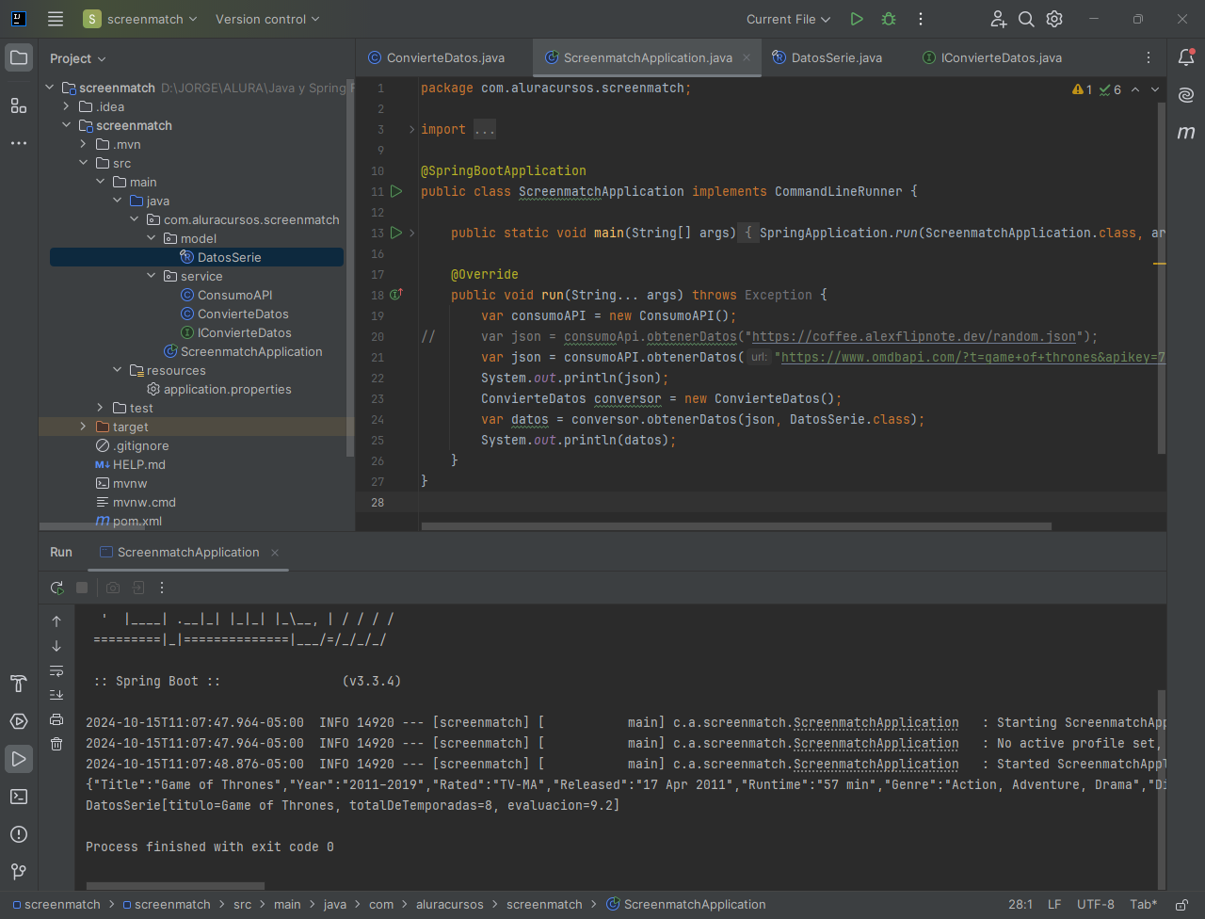This screenshot has height=919, width=1205.
Task: Select application.properties file
Action: 227,389
